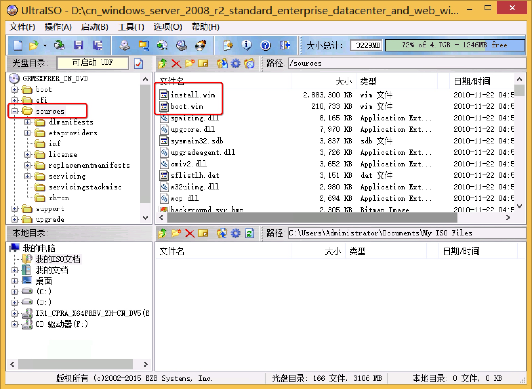
Task: Click the Convert image disc icon
Action: click(163, 45)
